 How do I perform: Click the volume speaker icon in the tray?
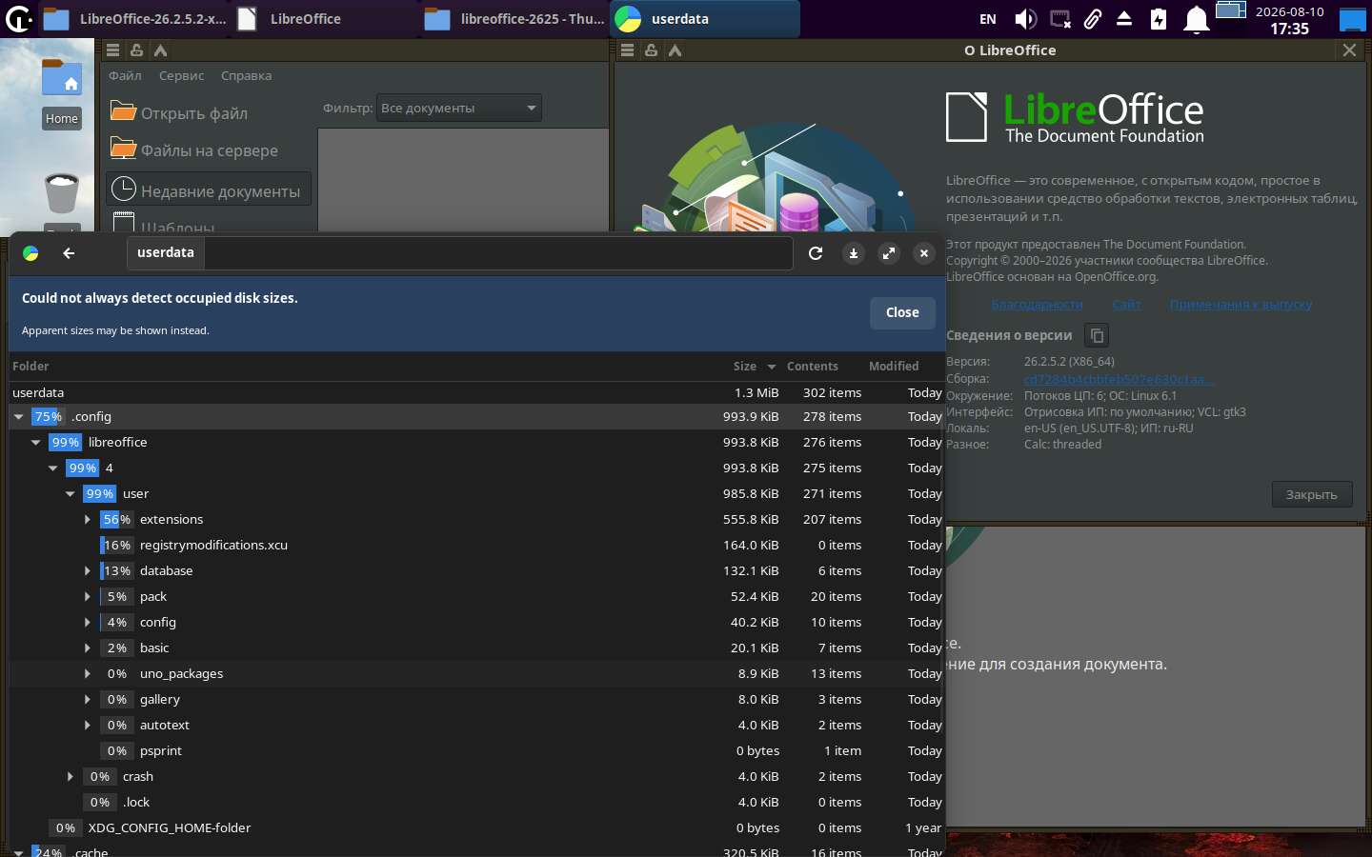click(x=1025, y=19)
